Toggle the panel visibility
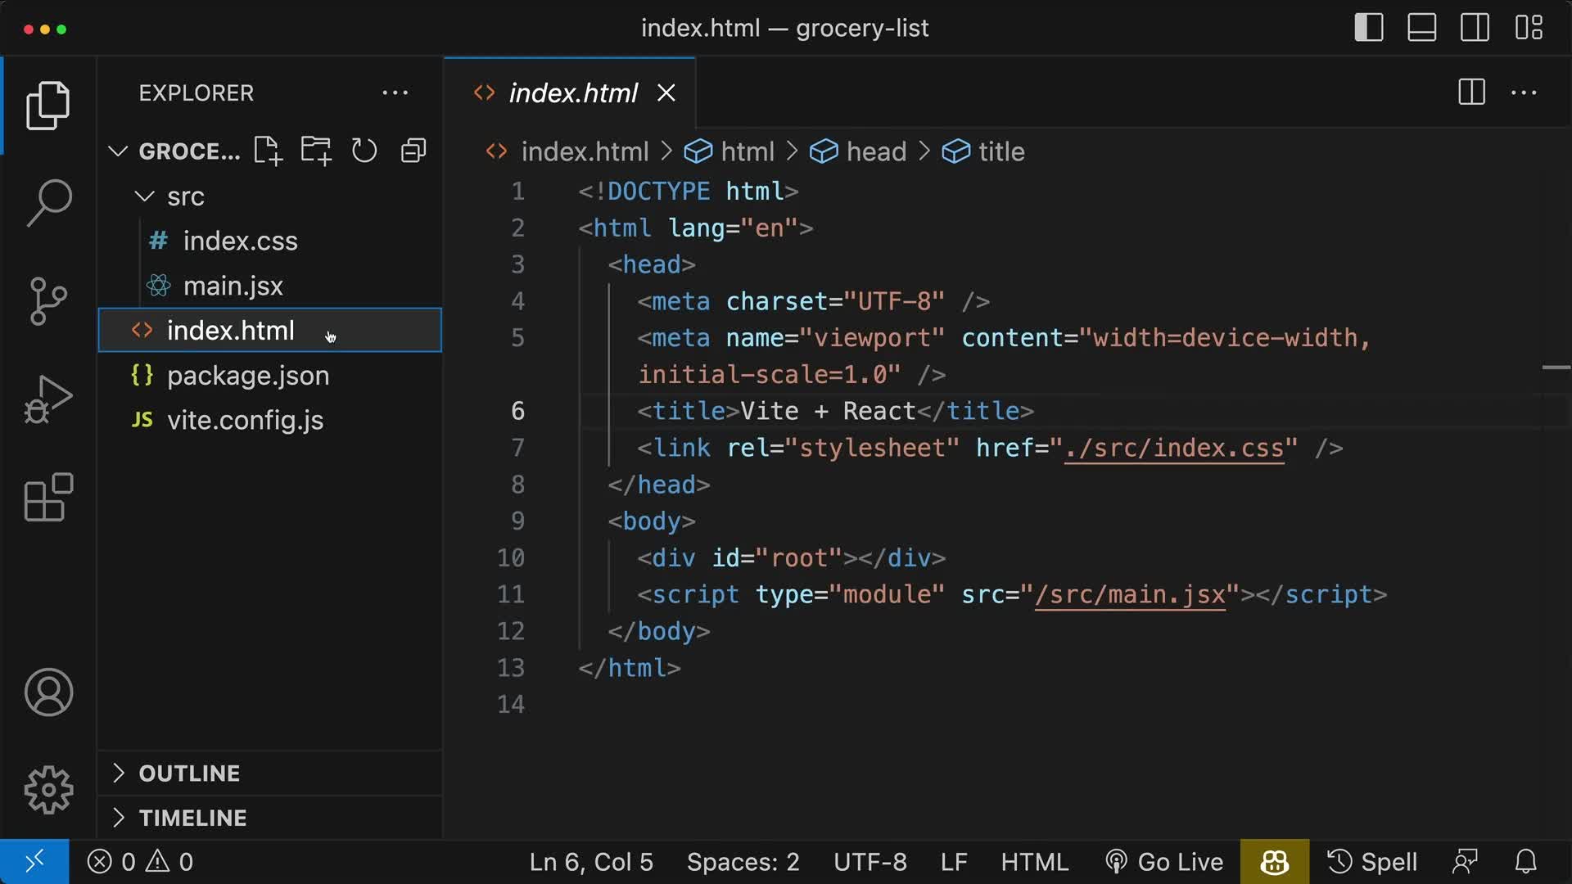The height and width of the screenshot is (884, 1572). [1421, 27]
